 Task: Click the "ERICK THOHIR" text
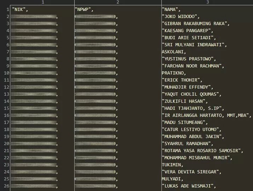click(x=182, y=80)
